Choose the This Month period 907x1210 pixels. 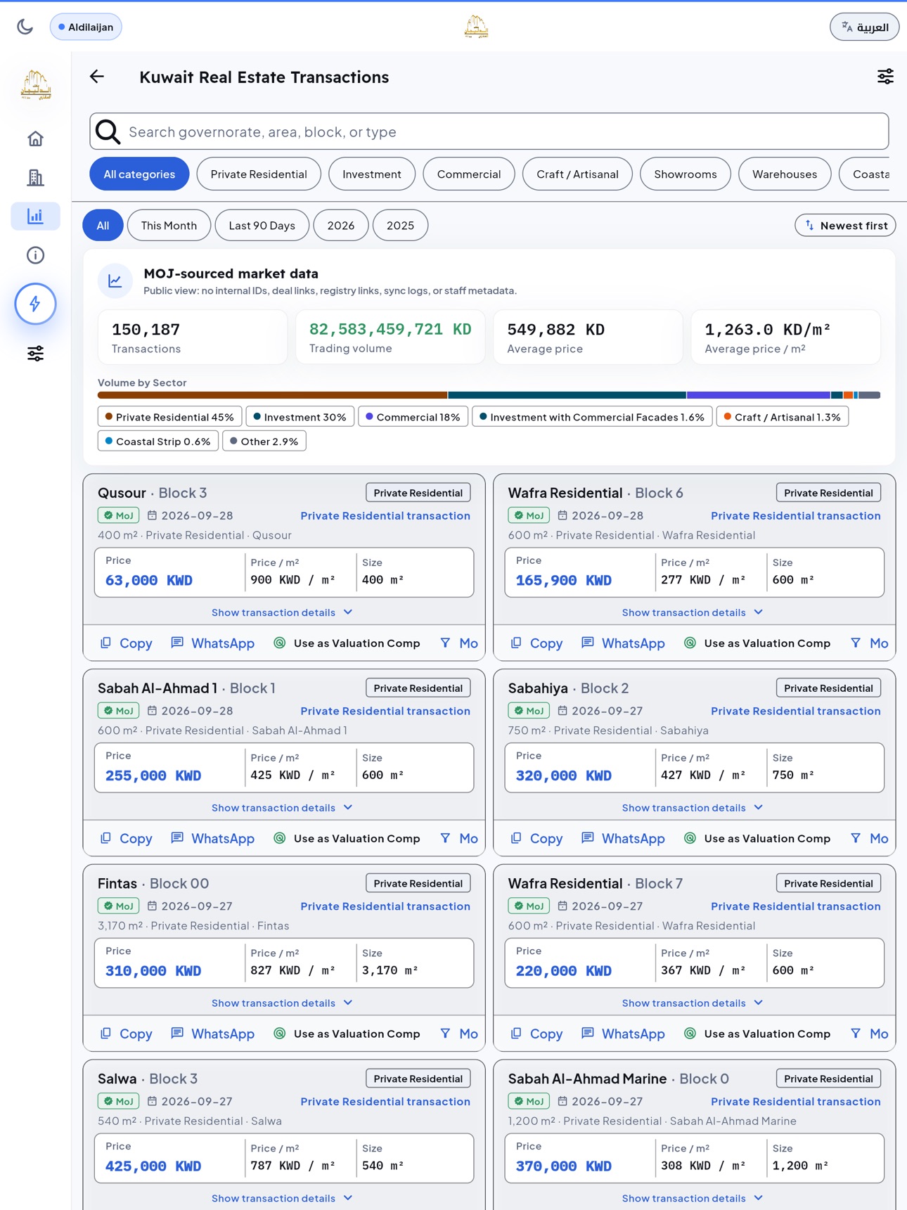point(169,225)
